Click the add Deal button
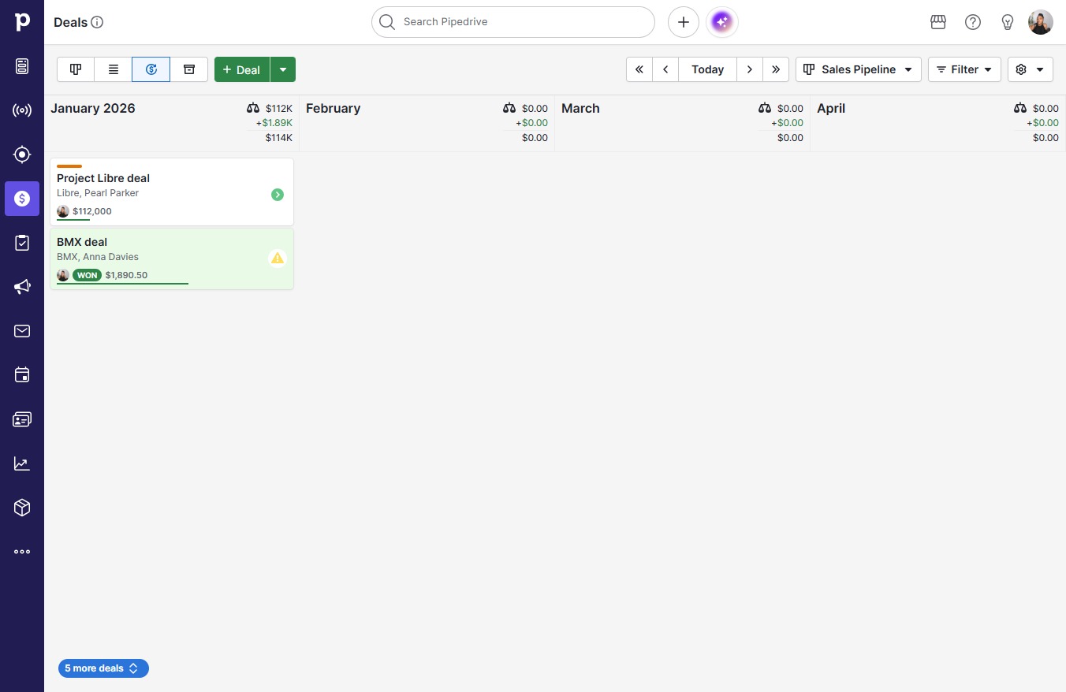This screenshot has width=1066, height=692. coord(242,69)
